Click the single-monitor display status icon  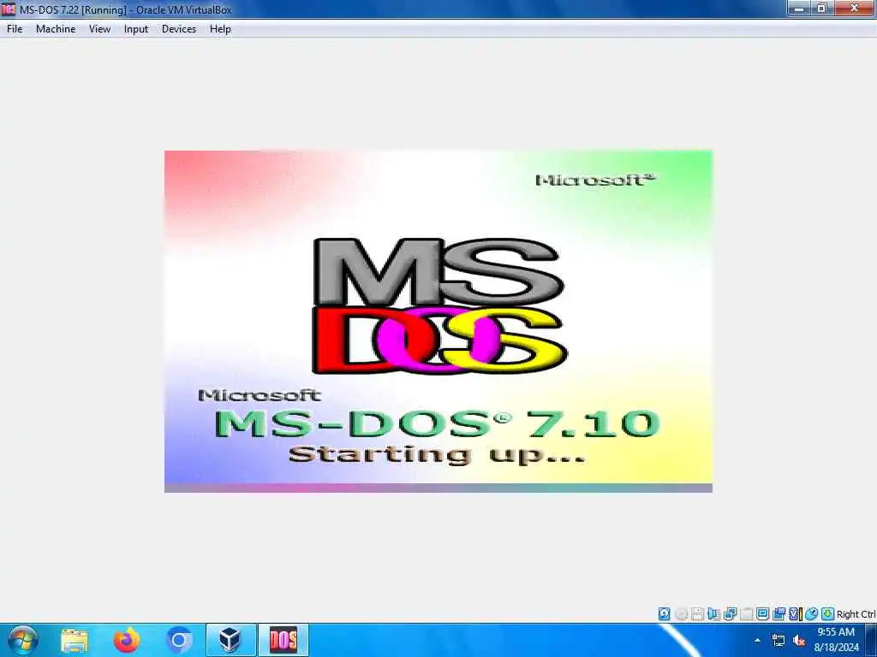coord(762,614)
